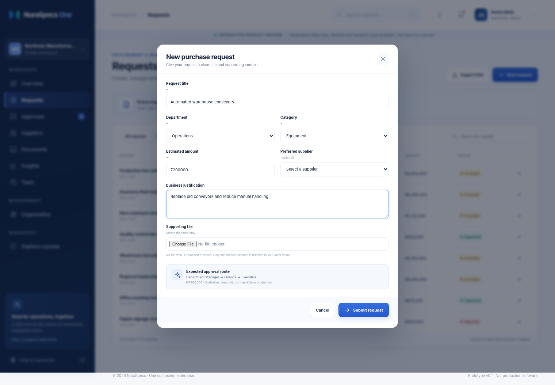Click the notification bell in the top bar
Image resolution: width=555 pixels, height=385 pixels.
[461, 15]
